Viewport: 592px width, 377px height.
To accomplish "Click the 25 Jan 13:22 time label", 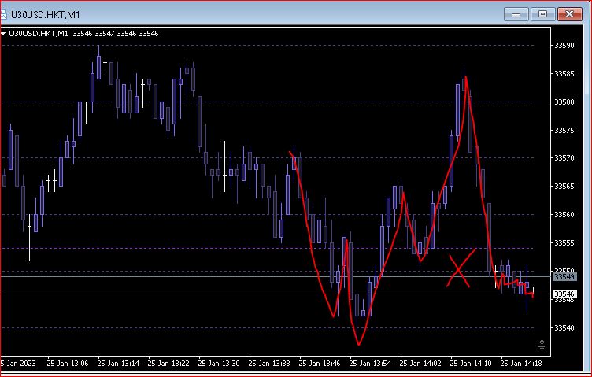I will 168,364.
